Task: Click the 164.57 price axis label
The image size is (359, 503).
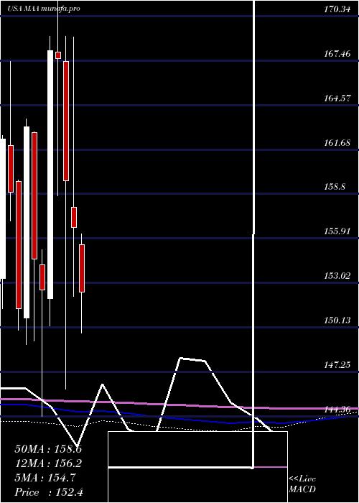Action: [337, 98]
